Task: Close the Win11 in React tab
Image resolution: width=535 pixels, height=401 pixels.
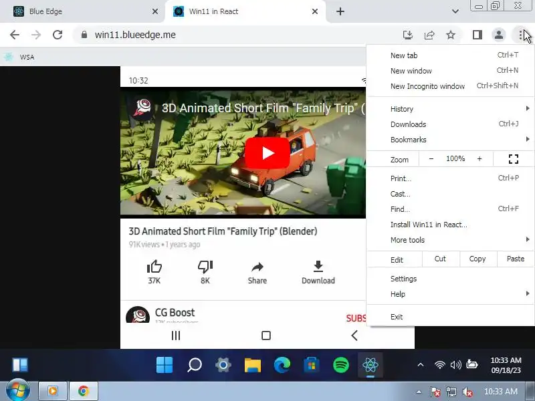Action: point(315,11)
